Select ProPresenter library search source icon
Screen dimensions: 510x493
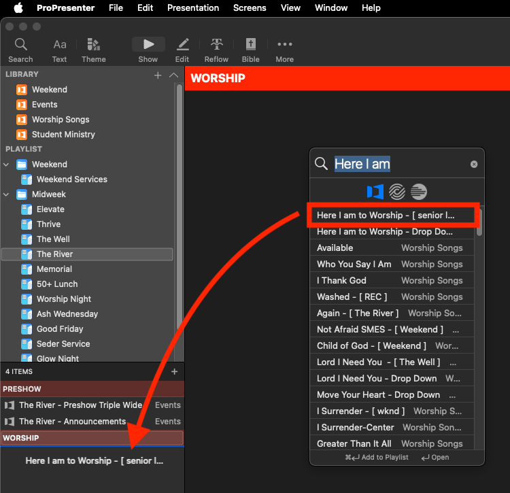pos(375,192)
